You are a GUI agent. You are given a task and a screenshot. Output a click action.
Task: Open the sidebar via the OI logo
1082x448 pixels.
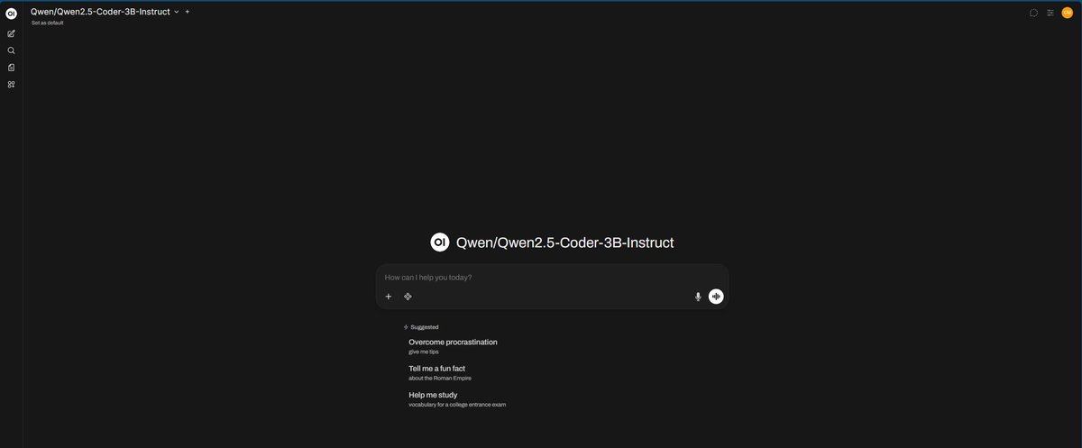coord(11,13)
